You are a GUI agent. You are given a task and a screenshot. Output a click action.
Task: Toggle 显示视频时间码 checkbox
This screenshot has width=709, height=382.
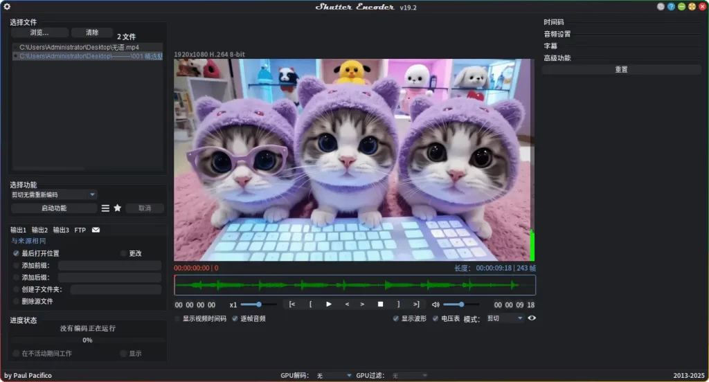point(177,319)
